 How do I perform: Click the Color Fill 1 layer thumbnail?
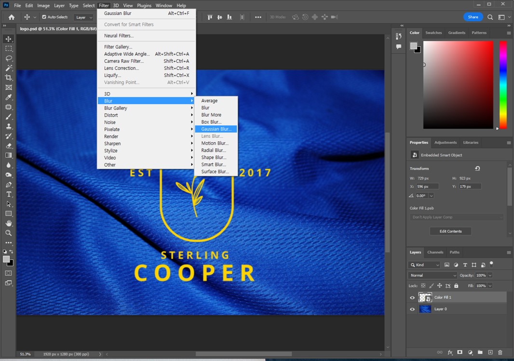pyautogui.click(x=425, y=297)
